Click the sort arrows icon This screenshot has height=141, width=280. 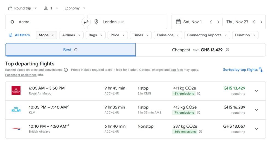pos(261,70)
